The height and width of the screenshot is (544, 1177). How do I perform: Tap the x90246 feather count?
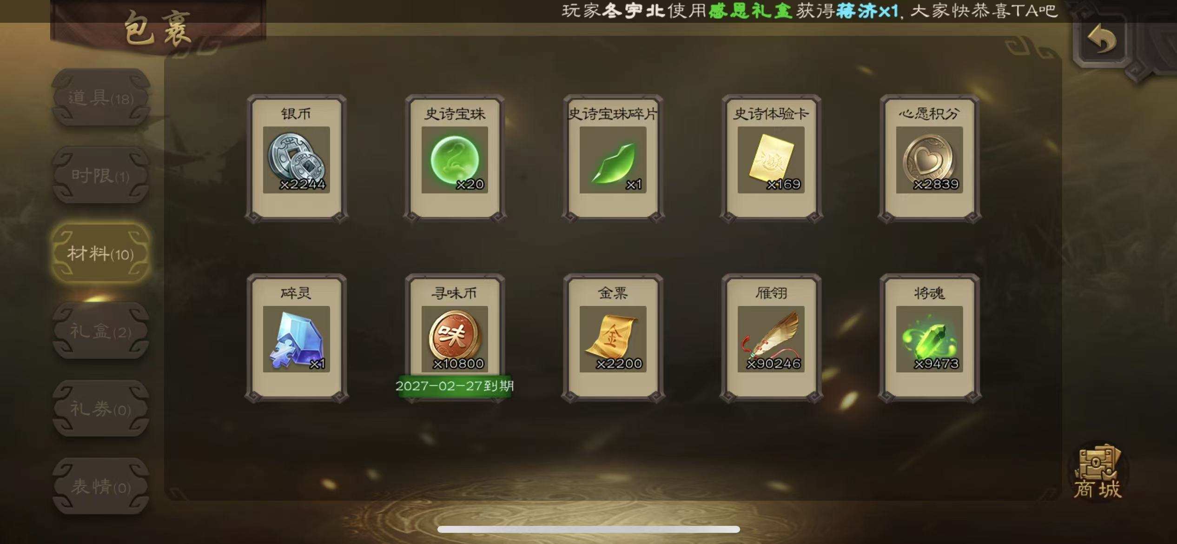pos(774,364)
